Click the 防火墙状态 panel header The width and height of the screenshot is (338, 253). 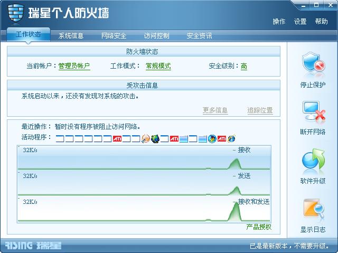point(144,52)
